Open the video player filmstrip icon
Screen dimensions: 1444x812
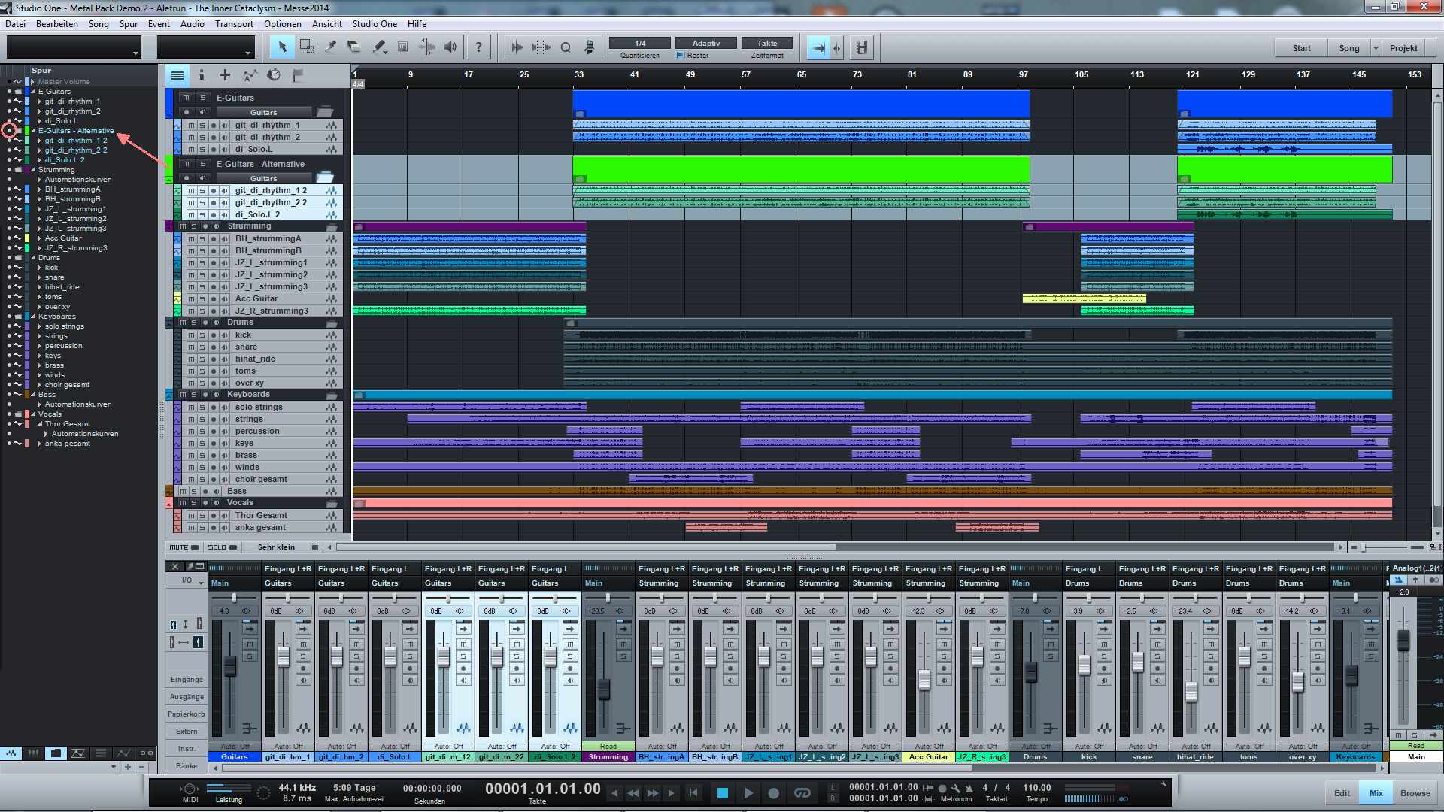[x=862, y=47]
